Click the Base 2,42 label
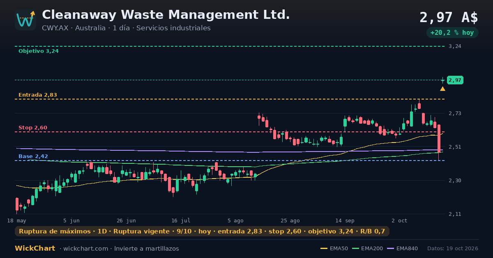The image size is (493, 258). (x=33, y=156)
